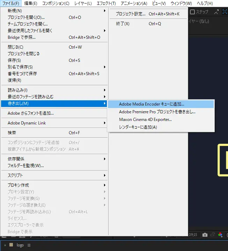Select Maxon Cinema 4D Exporter...
228x251 pixels.
click(x=161, y=120)
